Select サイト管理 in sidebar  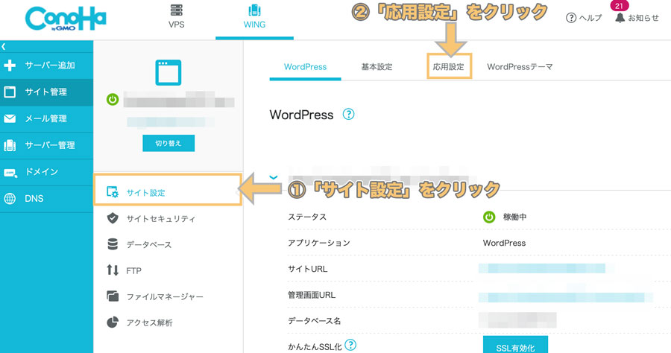[45, 92]
